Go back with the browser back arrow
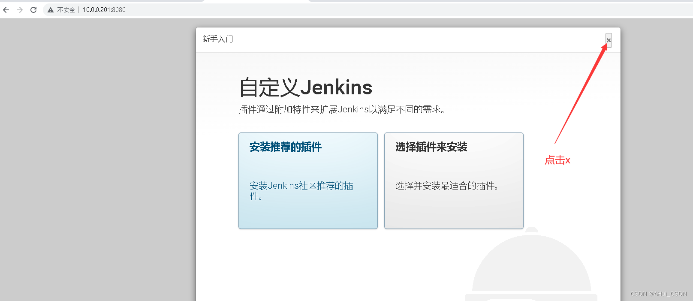The height and width of the screenshot is (301, 693). point(6,10)
